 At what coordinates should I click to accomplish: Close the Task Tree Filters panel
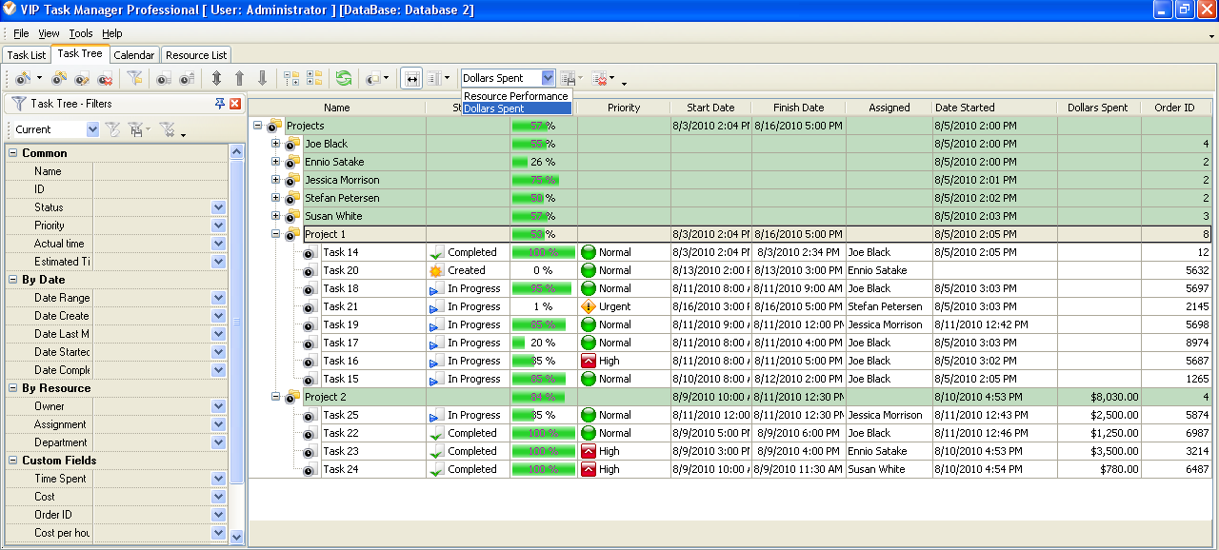[235, 104]
